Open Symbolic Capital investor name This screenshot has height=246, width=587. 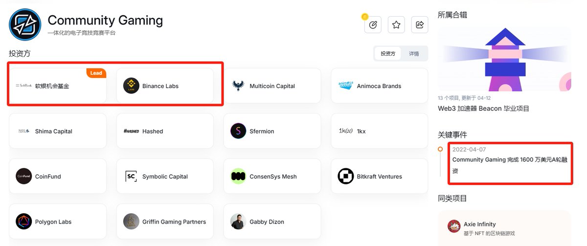(x=165, y=177)
